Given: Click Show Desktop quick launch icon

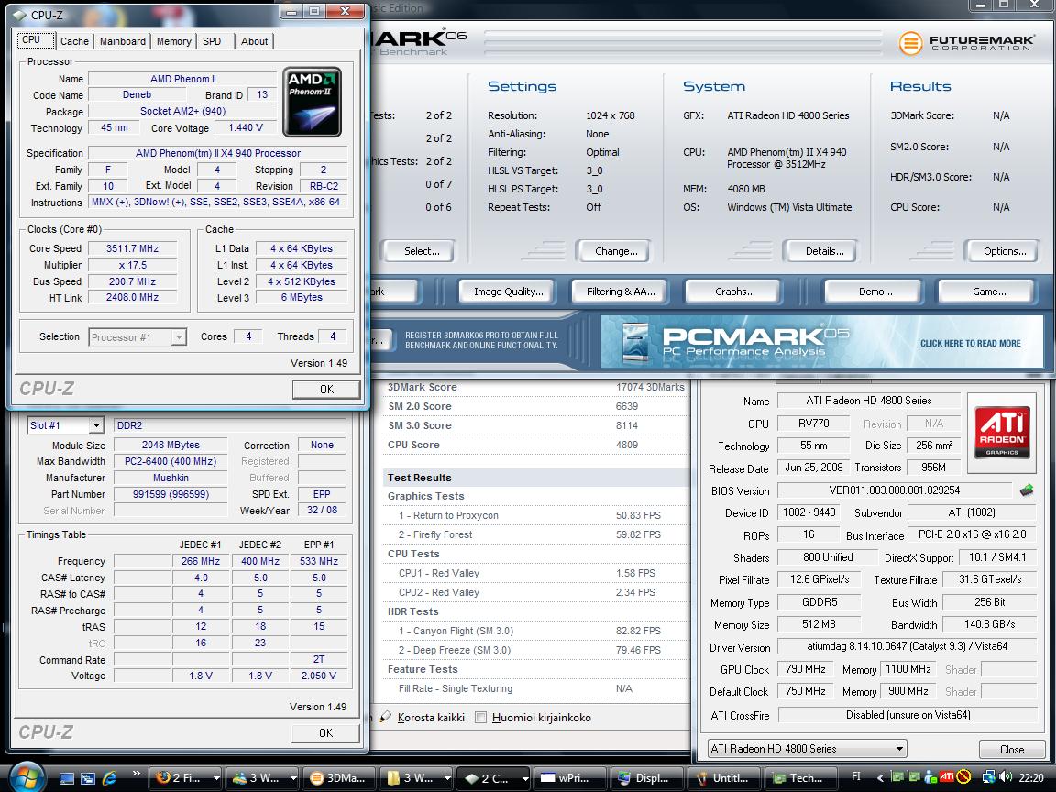Looking at the screenshot, I should pyautogui.click(x=67, y=778).
